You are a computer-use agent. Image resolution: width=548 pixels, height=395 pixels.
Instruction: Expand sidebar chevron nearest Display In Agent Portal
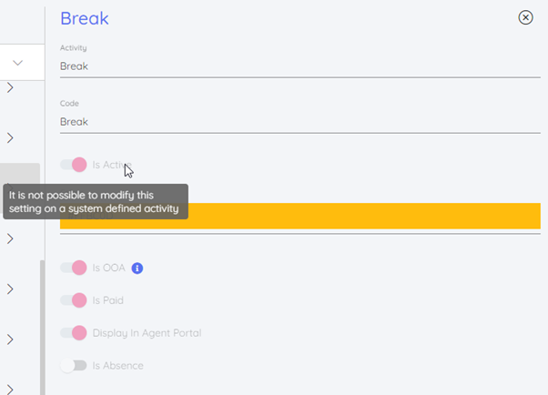[10, 339]
